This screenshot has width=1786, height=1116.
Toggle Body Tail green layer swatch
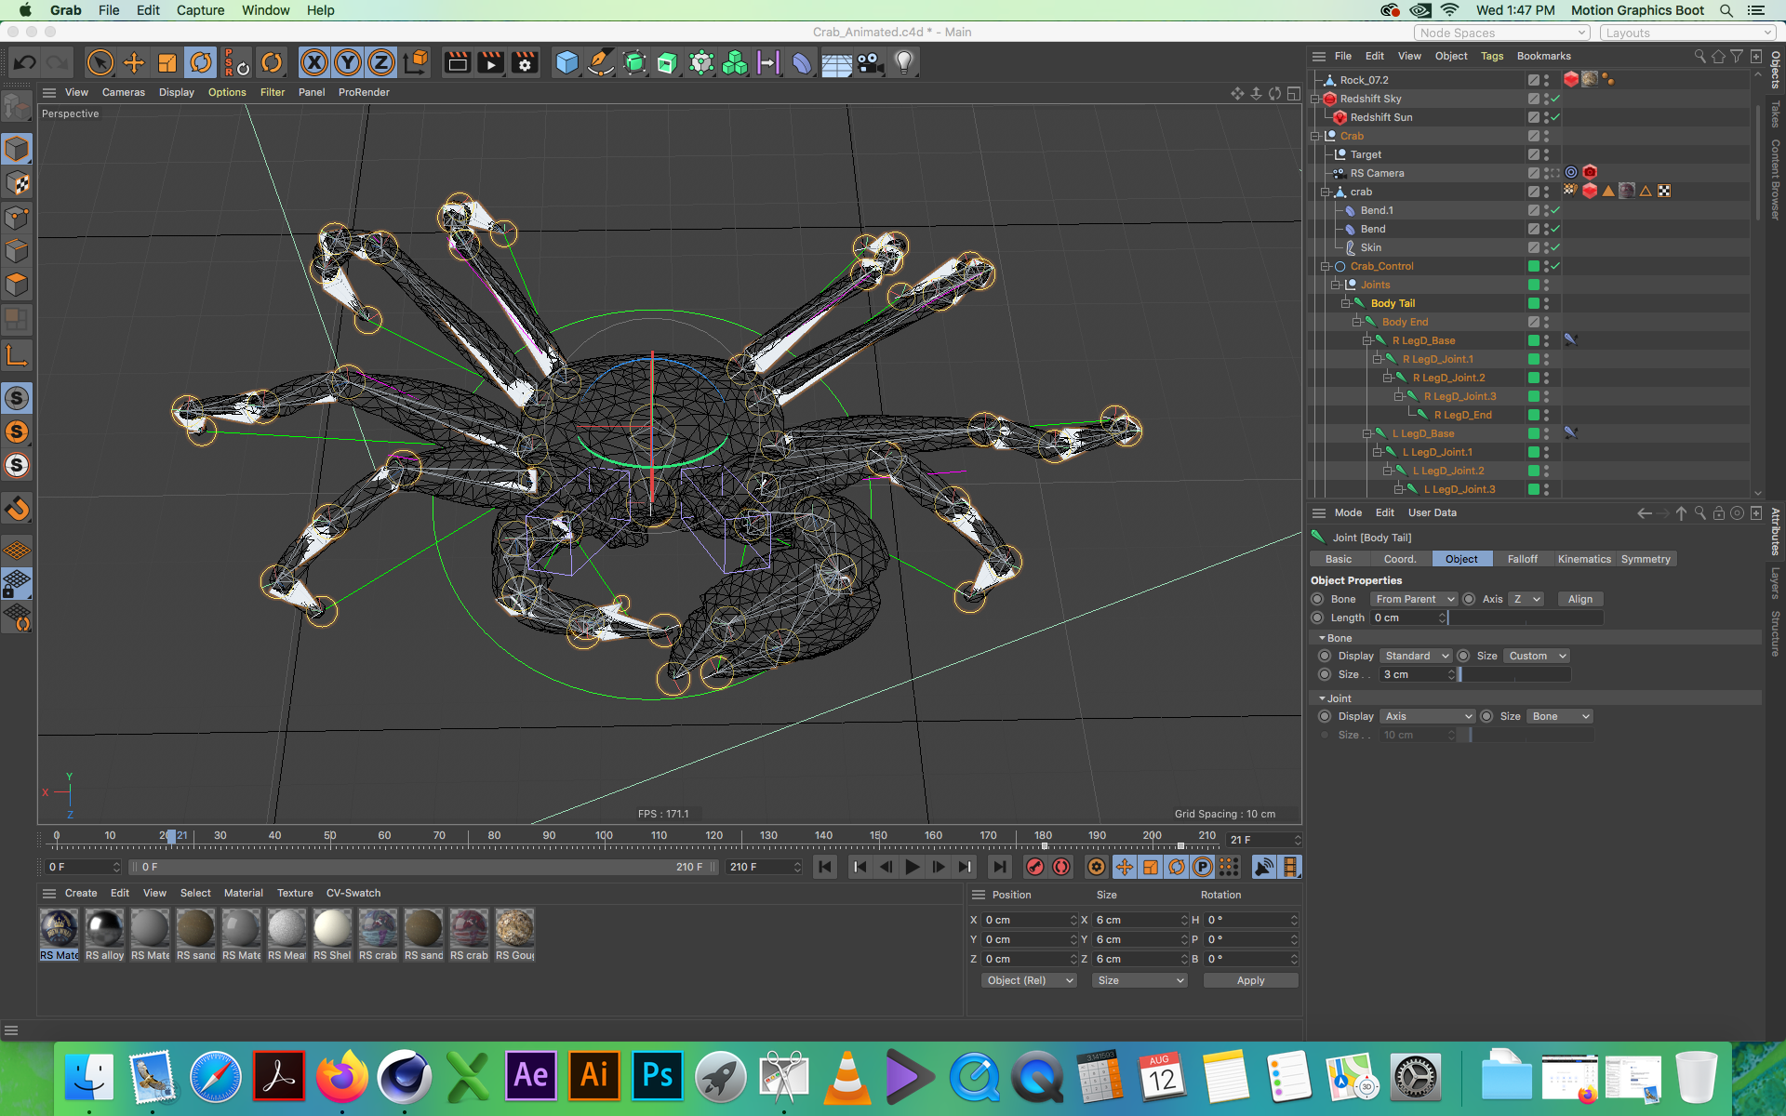pos(1533,303)
